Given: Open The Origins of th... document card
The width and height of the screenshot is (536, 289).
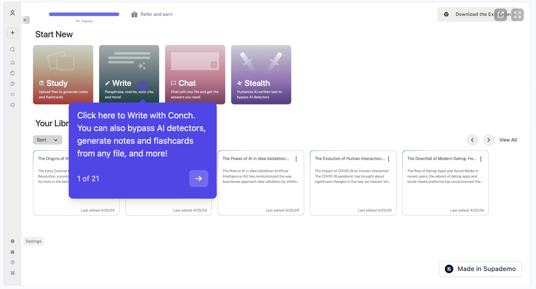Looking at the screenshot, I should pyautogui.click(x=51, y=183).
